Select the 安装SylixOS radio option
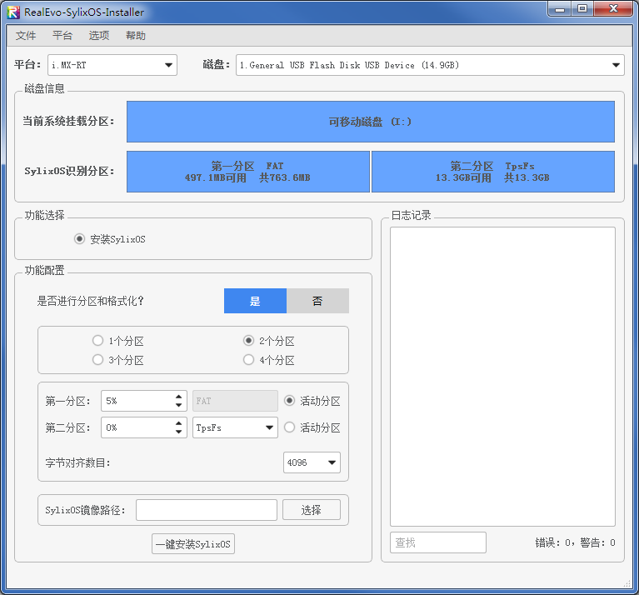Viewport: 639px width, 595px height. point(110,239)
